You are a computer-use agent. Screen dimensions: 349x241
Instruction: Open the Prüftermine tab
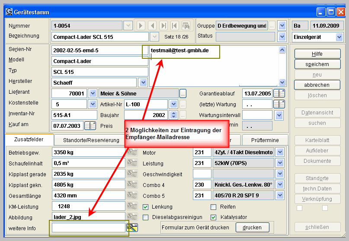pyautogui.click(x=265, y=140)
